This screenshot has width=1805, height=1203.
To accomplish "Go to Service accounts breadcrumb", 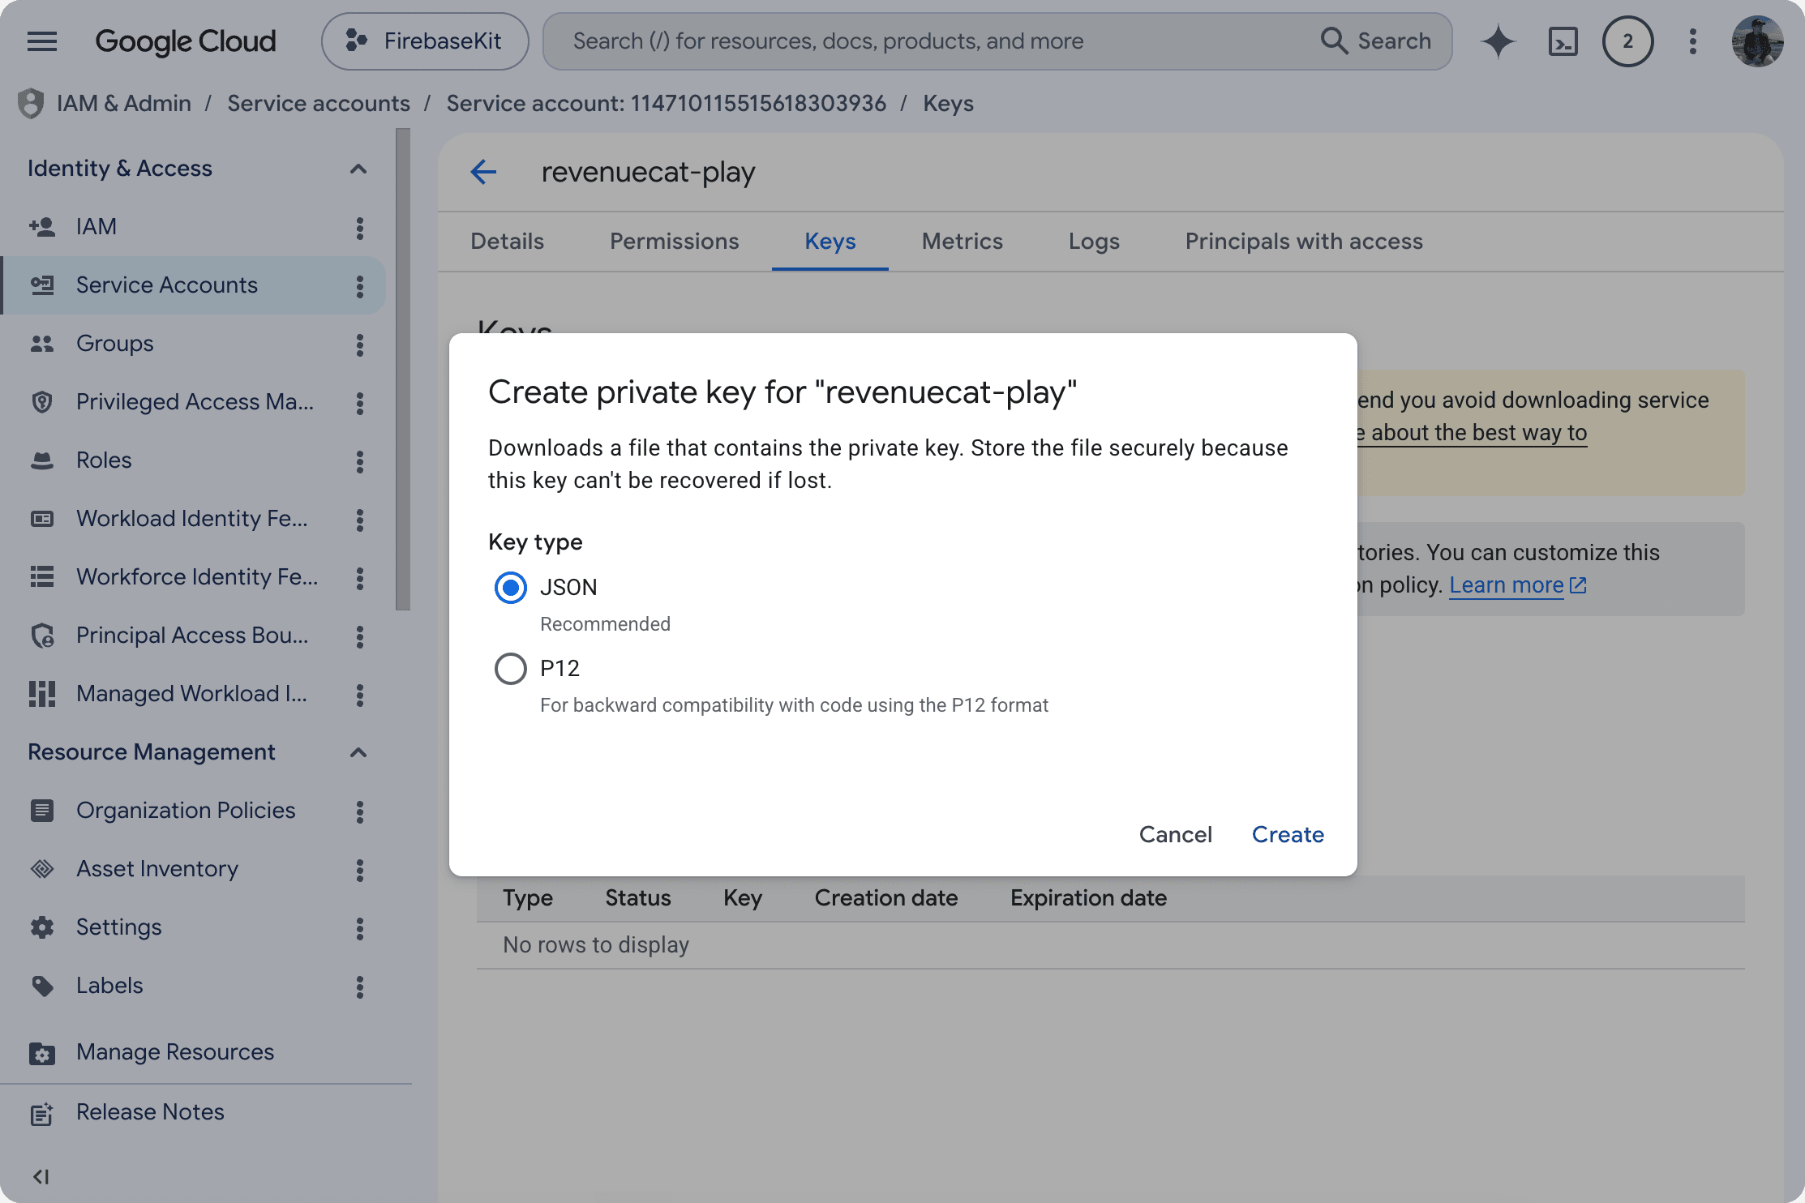I will [x=319, y=104].
